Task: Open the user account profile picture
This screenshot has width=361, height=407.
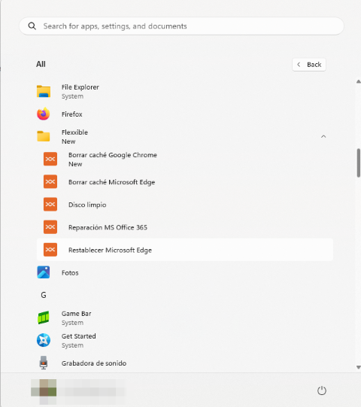Action: 44,391
